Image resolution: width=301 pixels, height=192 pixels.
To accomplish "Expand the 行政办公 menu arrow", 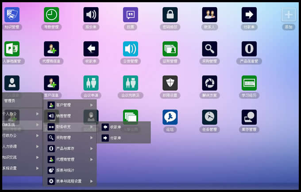I will click(x=38, y=136).
